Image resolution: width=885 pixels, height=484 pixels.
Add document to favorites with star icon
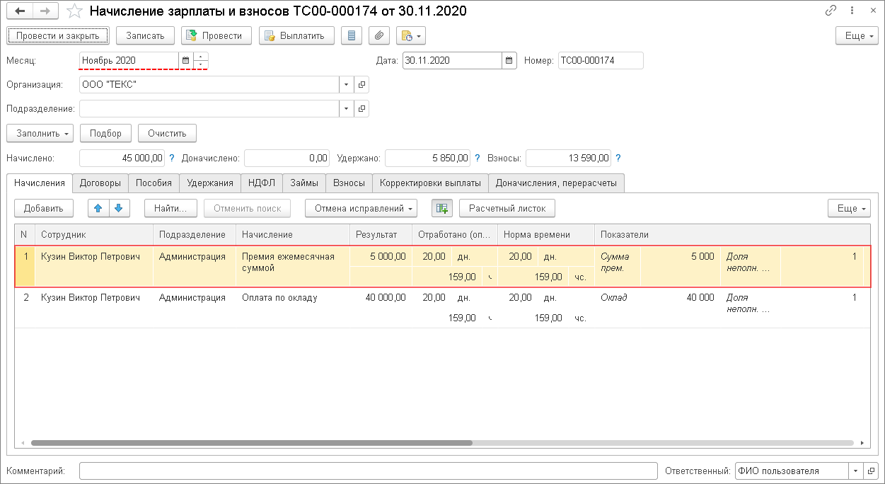tap(74, 12)
